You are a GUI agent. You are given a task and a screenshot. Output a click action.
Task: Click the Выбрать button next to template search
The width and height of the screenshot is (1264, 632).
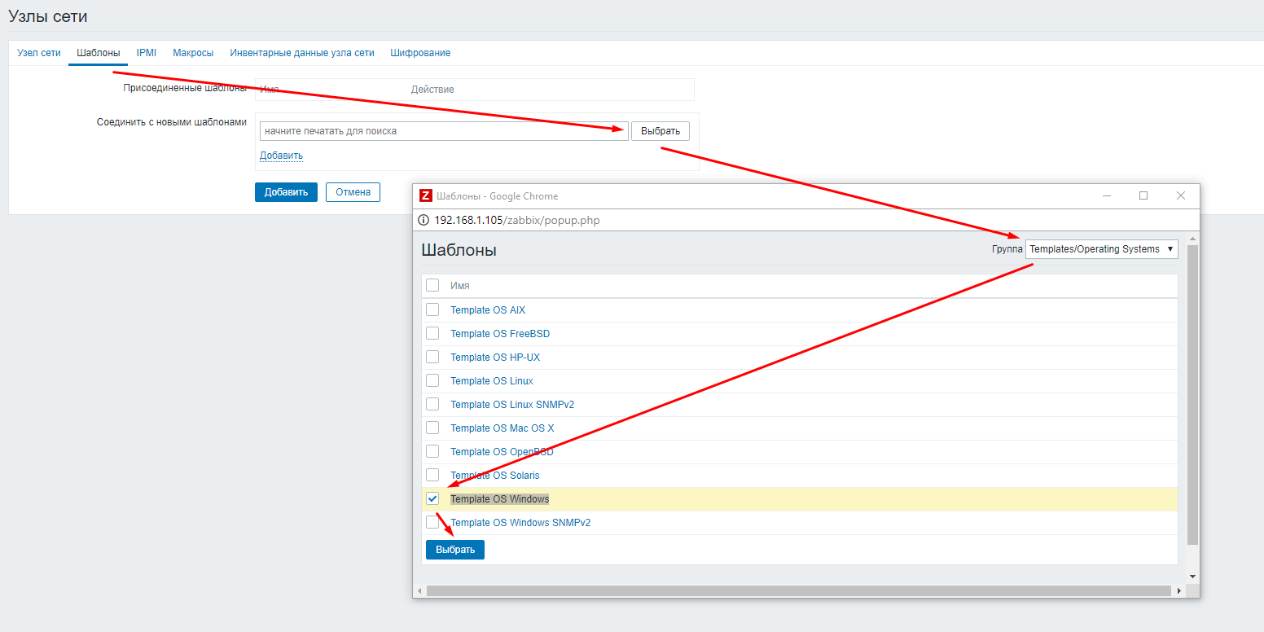(x=661, y=131)
